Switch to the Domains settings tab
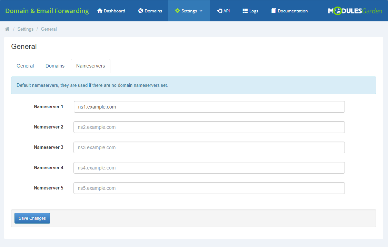 (x=55, y=66)
